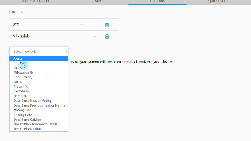Select Health Plan Action option
Viewport: 251px width, 141px height.
click(39, 129)
